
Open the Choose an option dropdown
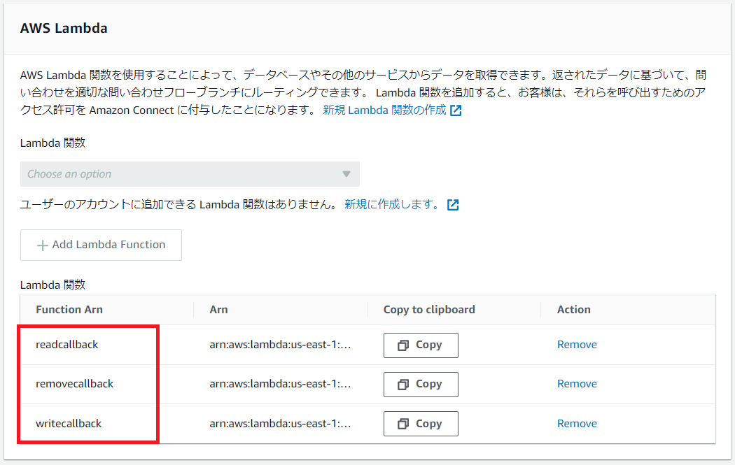pos(190,174)
